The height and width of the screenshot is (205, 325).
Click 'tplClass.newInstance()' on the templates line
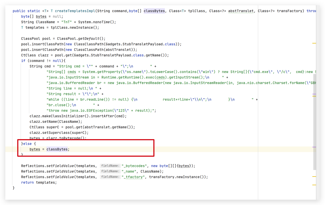tap(74, 28)
